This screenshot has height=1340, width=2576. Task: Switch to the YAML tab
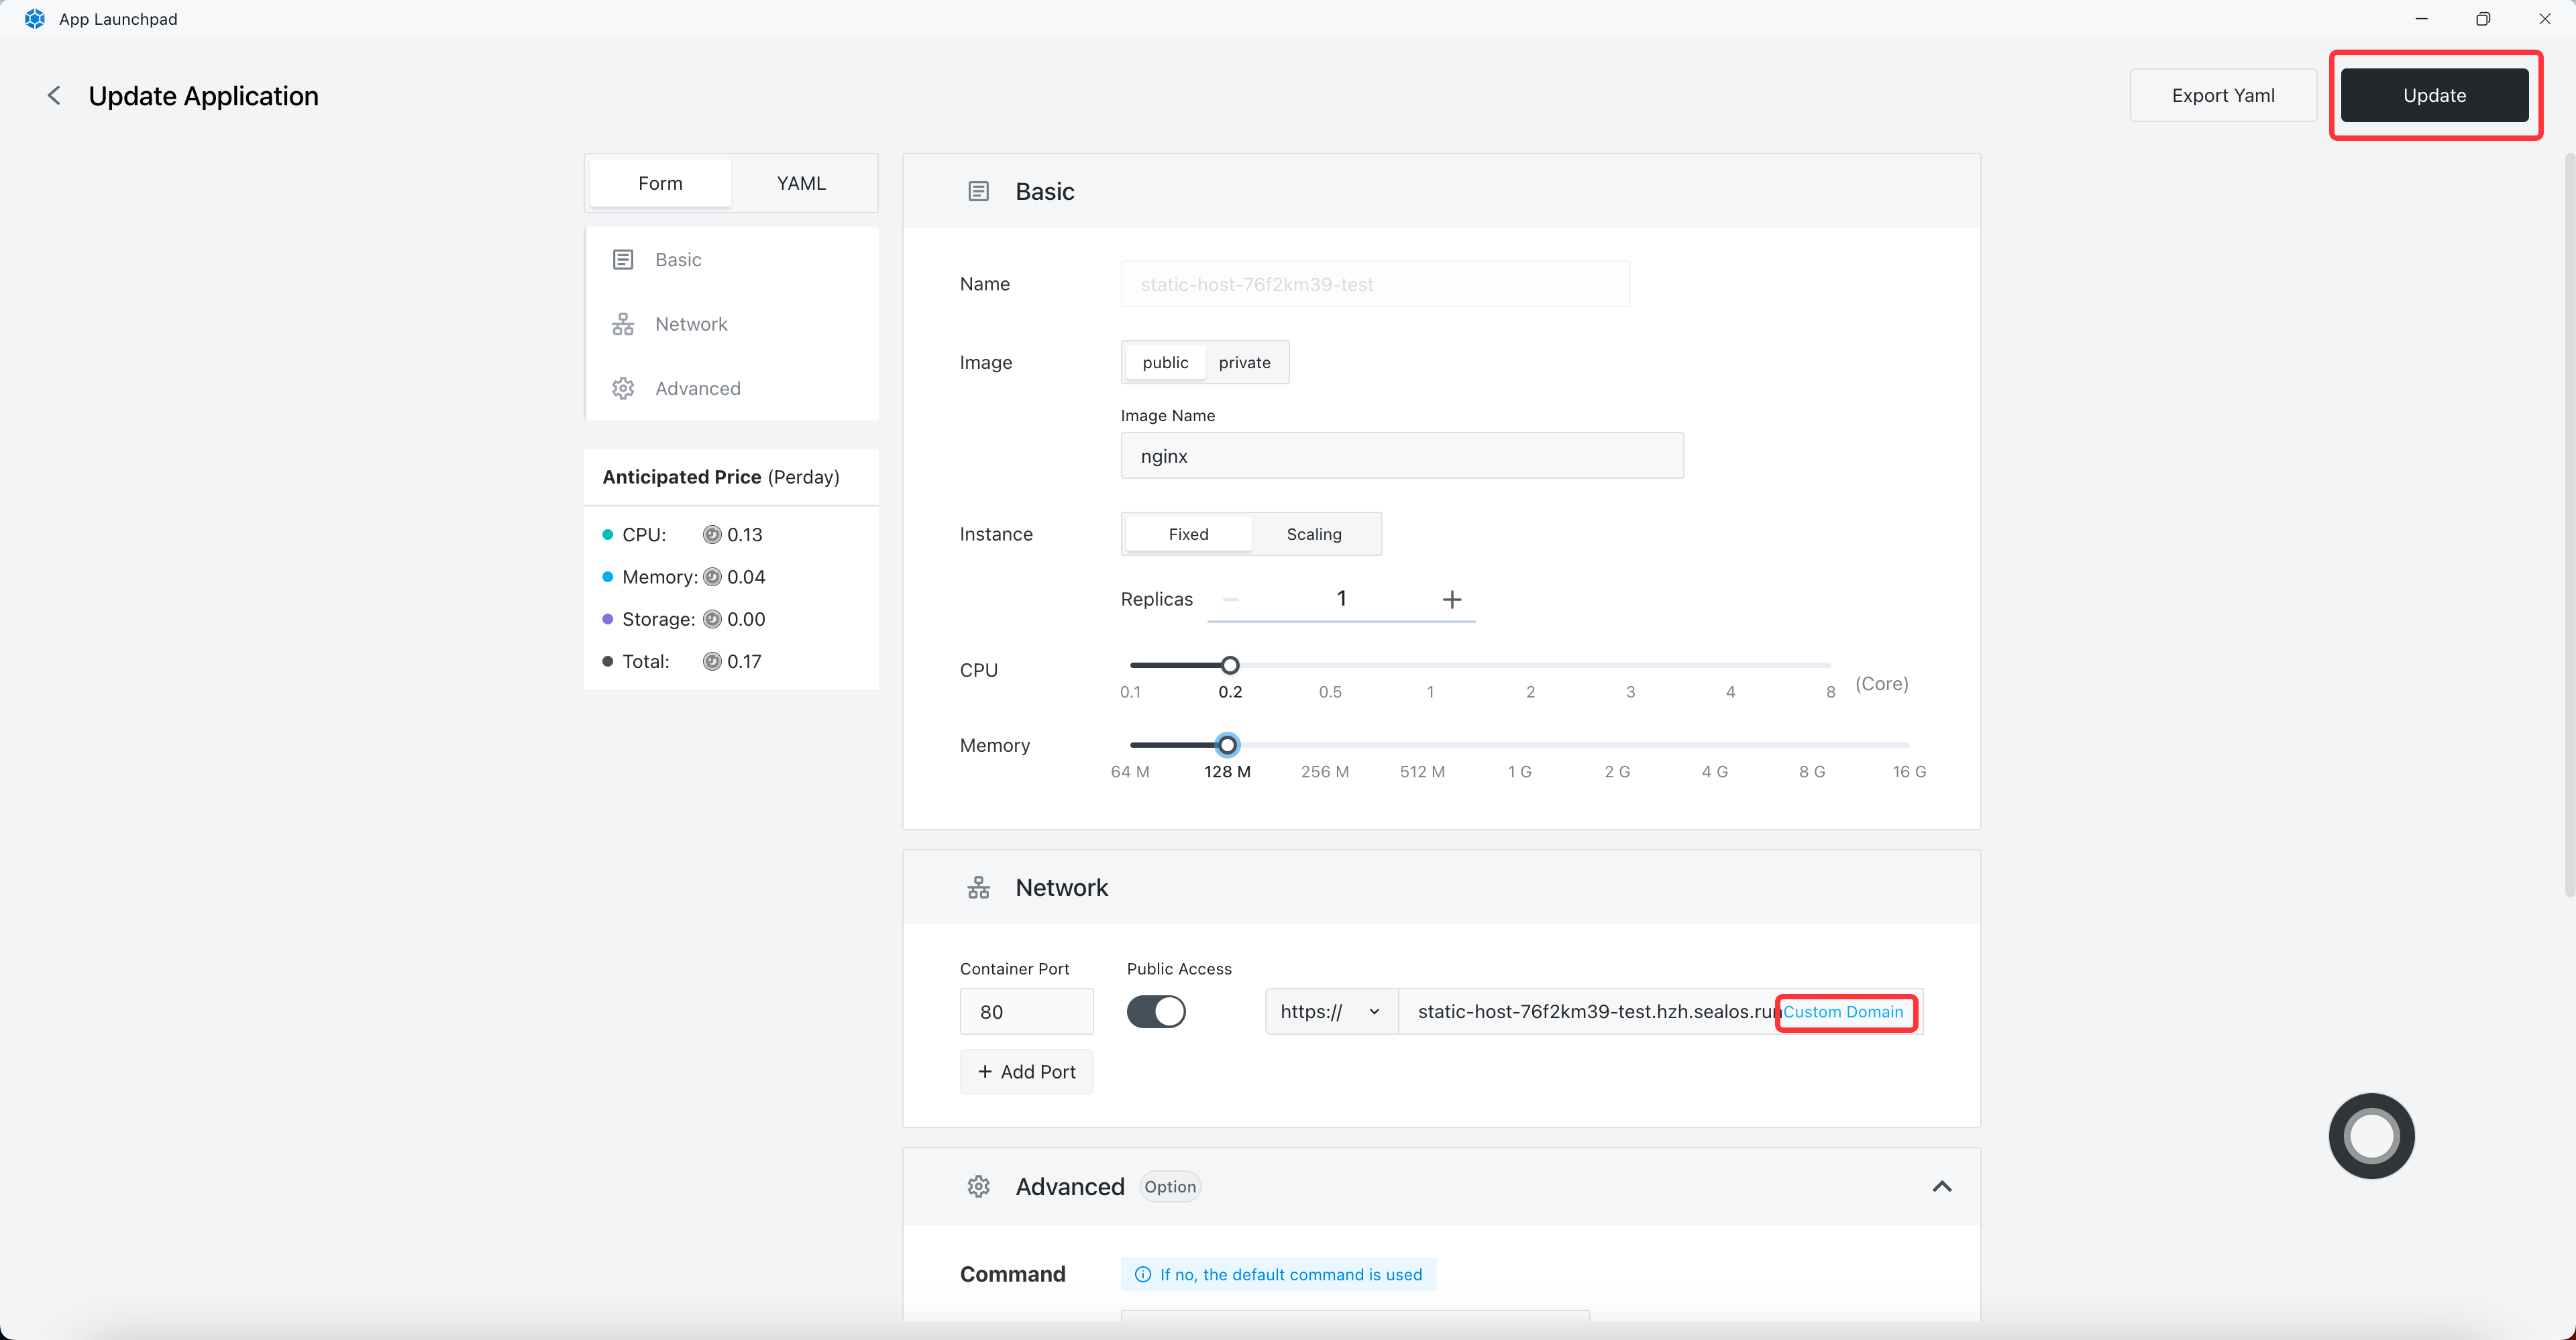click(801, 183)
